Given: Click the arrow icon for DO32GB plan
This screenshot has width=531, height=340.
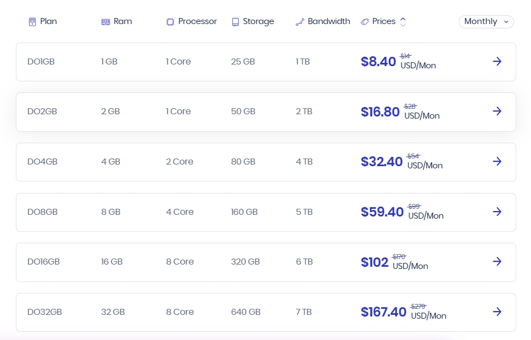Looking at the screenshot, I should 497,312.
